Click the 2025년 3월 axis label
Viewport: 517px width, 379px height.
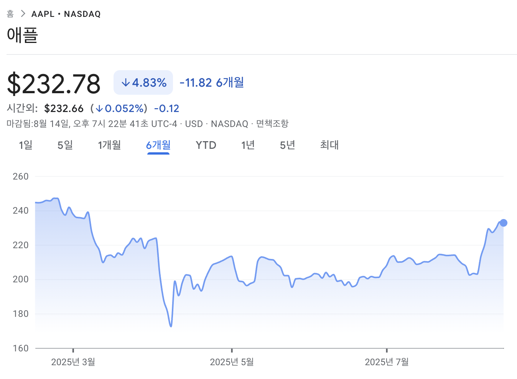[x=73, y=362]
